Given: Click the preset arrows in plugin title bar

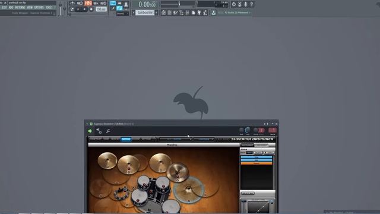Looking at the screenshot, I should click(266, 124).
